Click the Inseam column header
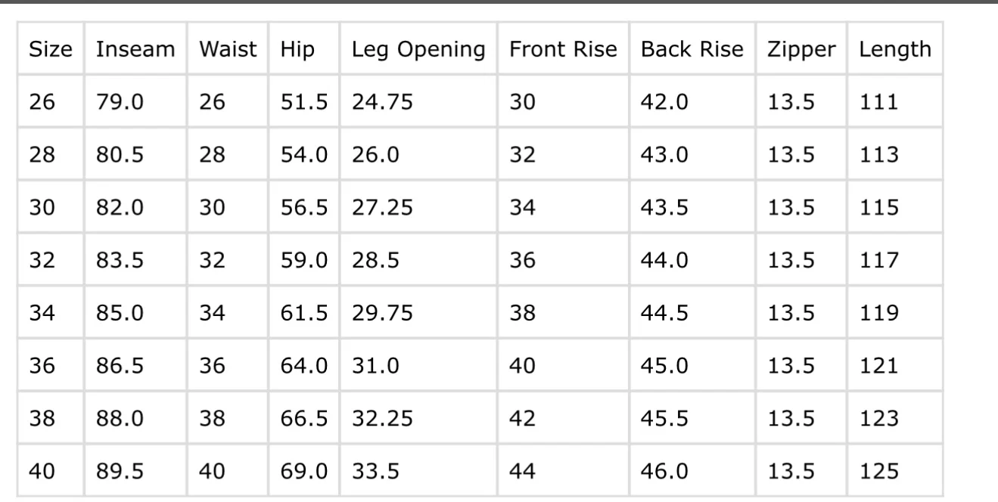The height and width of the screenshot is (502, 998). tap(135, 50)
